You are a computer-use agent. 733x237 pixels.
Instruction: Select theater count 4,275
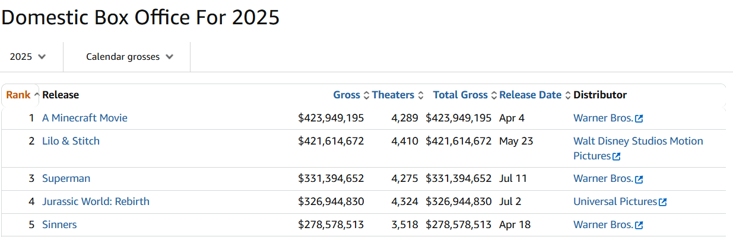tap(405, 178)
